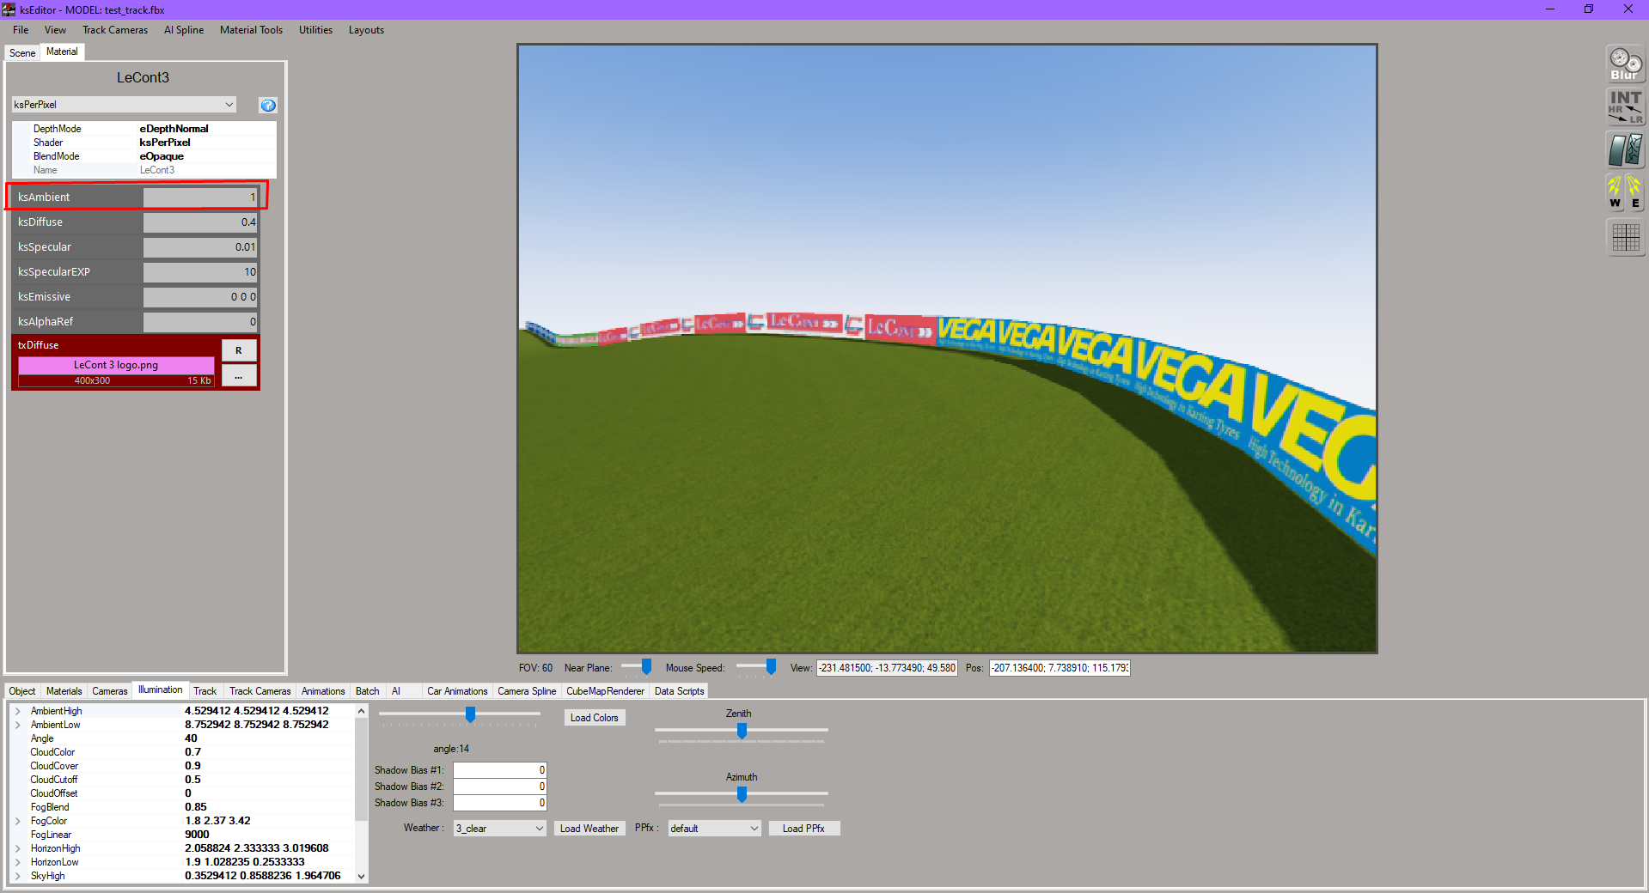Click the browse (...) texture button
The height and width of the screenshot is (893, 1649).
point(239,376)
